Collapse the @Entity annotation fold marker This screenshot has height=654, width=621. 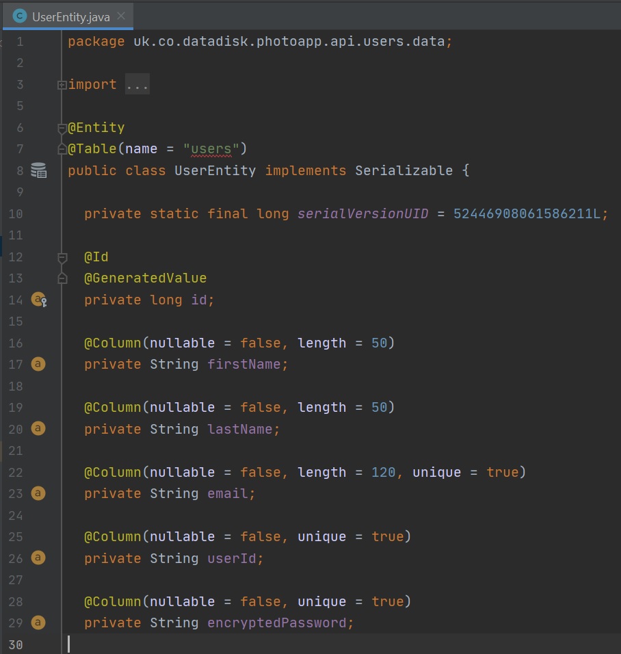(x=62, y=128)
